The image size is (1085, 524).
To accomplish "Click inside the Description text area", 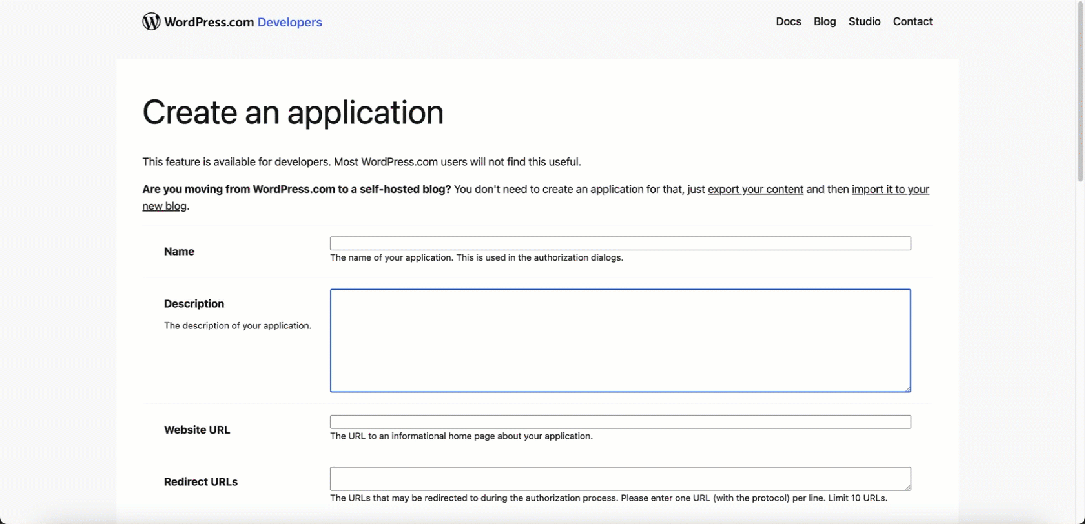I will (x=621, y=341).
